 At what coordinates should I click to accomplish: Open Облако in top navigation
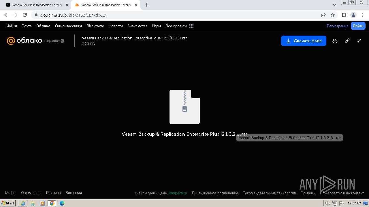coord(43,26)
